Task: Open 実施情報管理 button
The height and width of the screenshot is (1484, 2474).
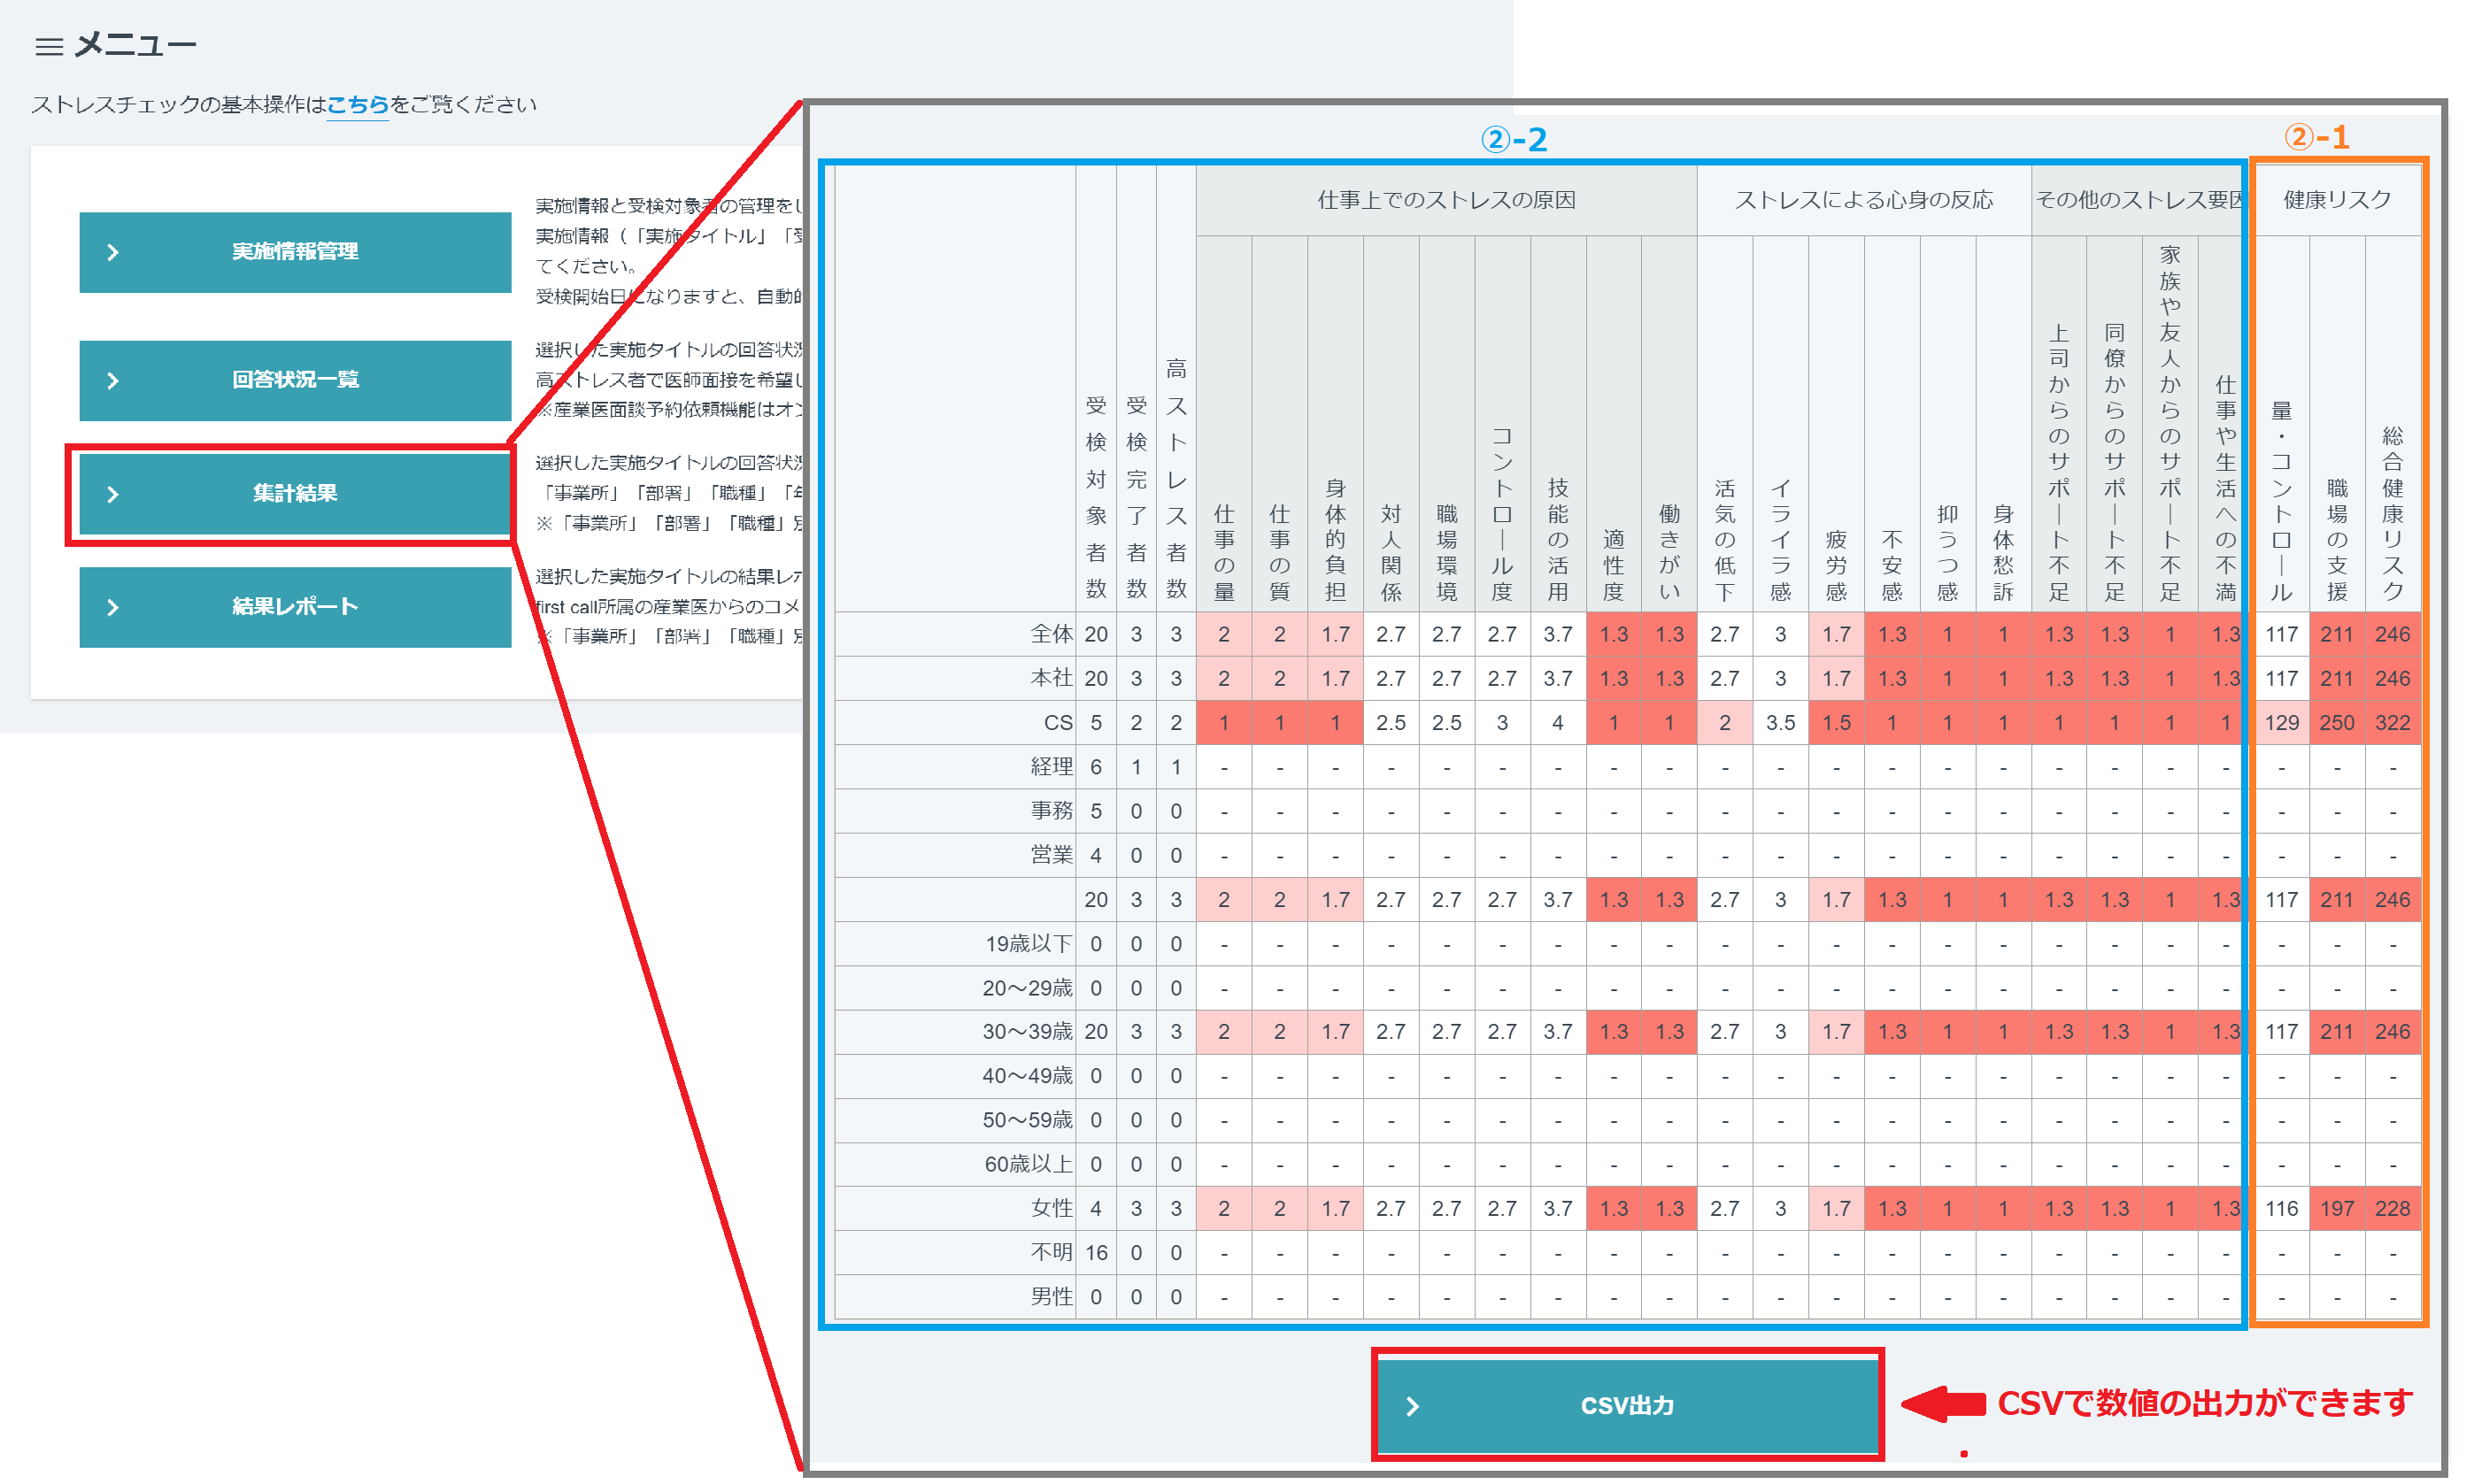Action: click(x=295, y=252)
